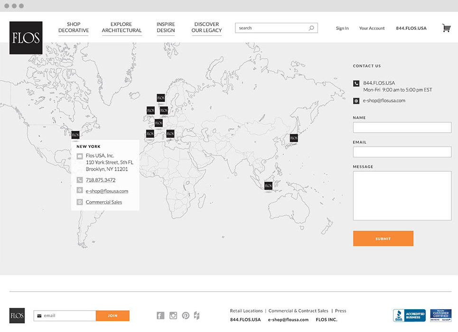Click the '110 York Street, 5th FL' address text
Image resolution: width=458 pixels, height=332 pixels.
pyautogui.click(x=110, y=162)
